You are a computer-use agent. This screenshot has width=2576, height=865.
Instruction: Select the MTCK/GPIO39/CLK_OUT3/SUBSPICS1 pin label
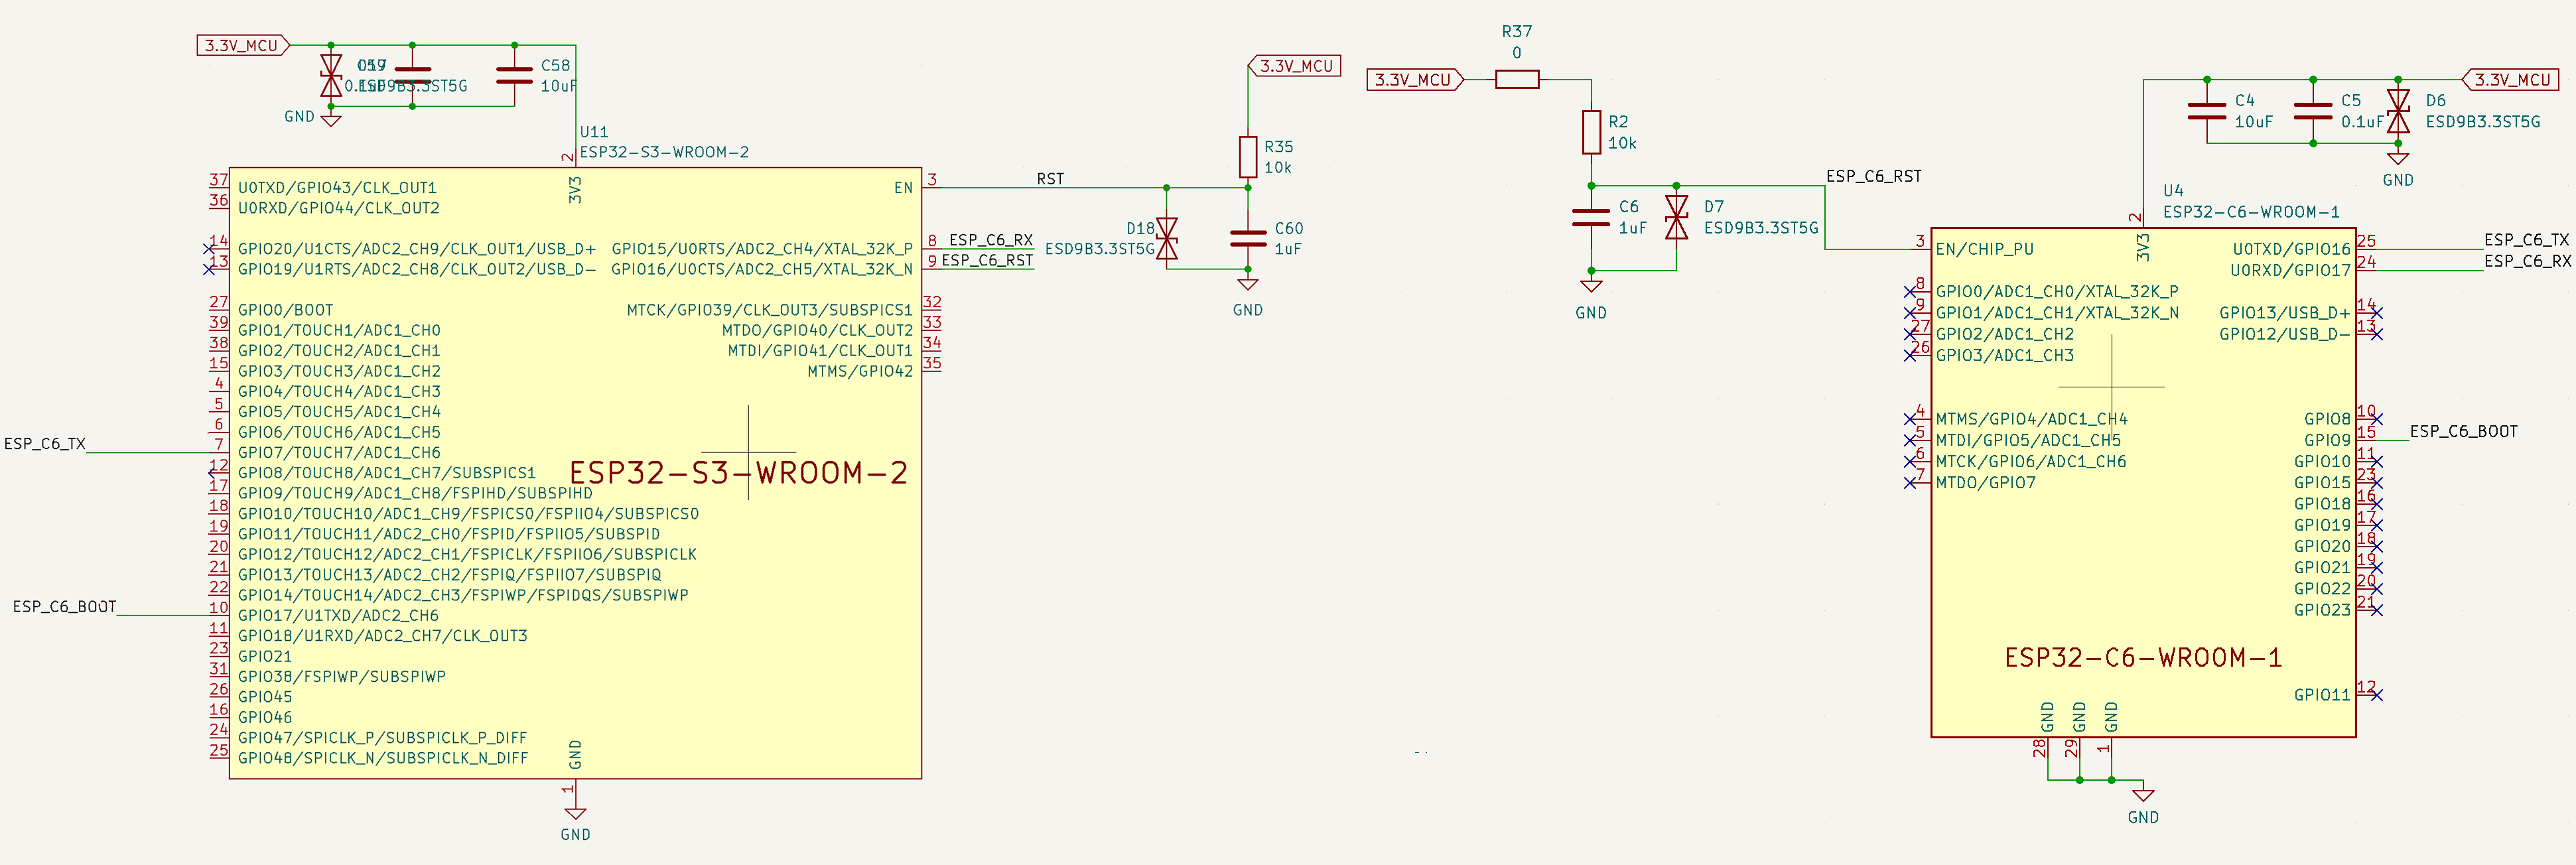pos(769,310)
